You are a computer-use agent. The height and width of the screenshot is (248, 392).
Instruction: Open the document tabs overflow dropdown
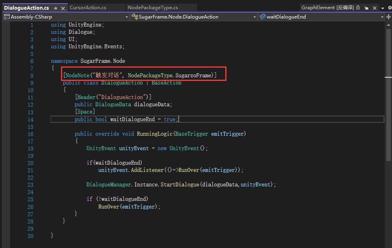pos(382,8)
